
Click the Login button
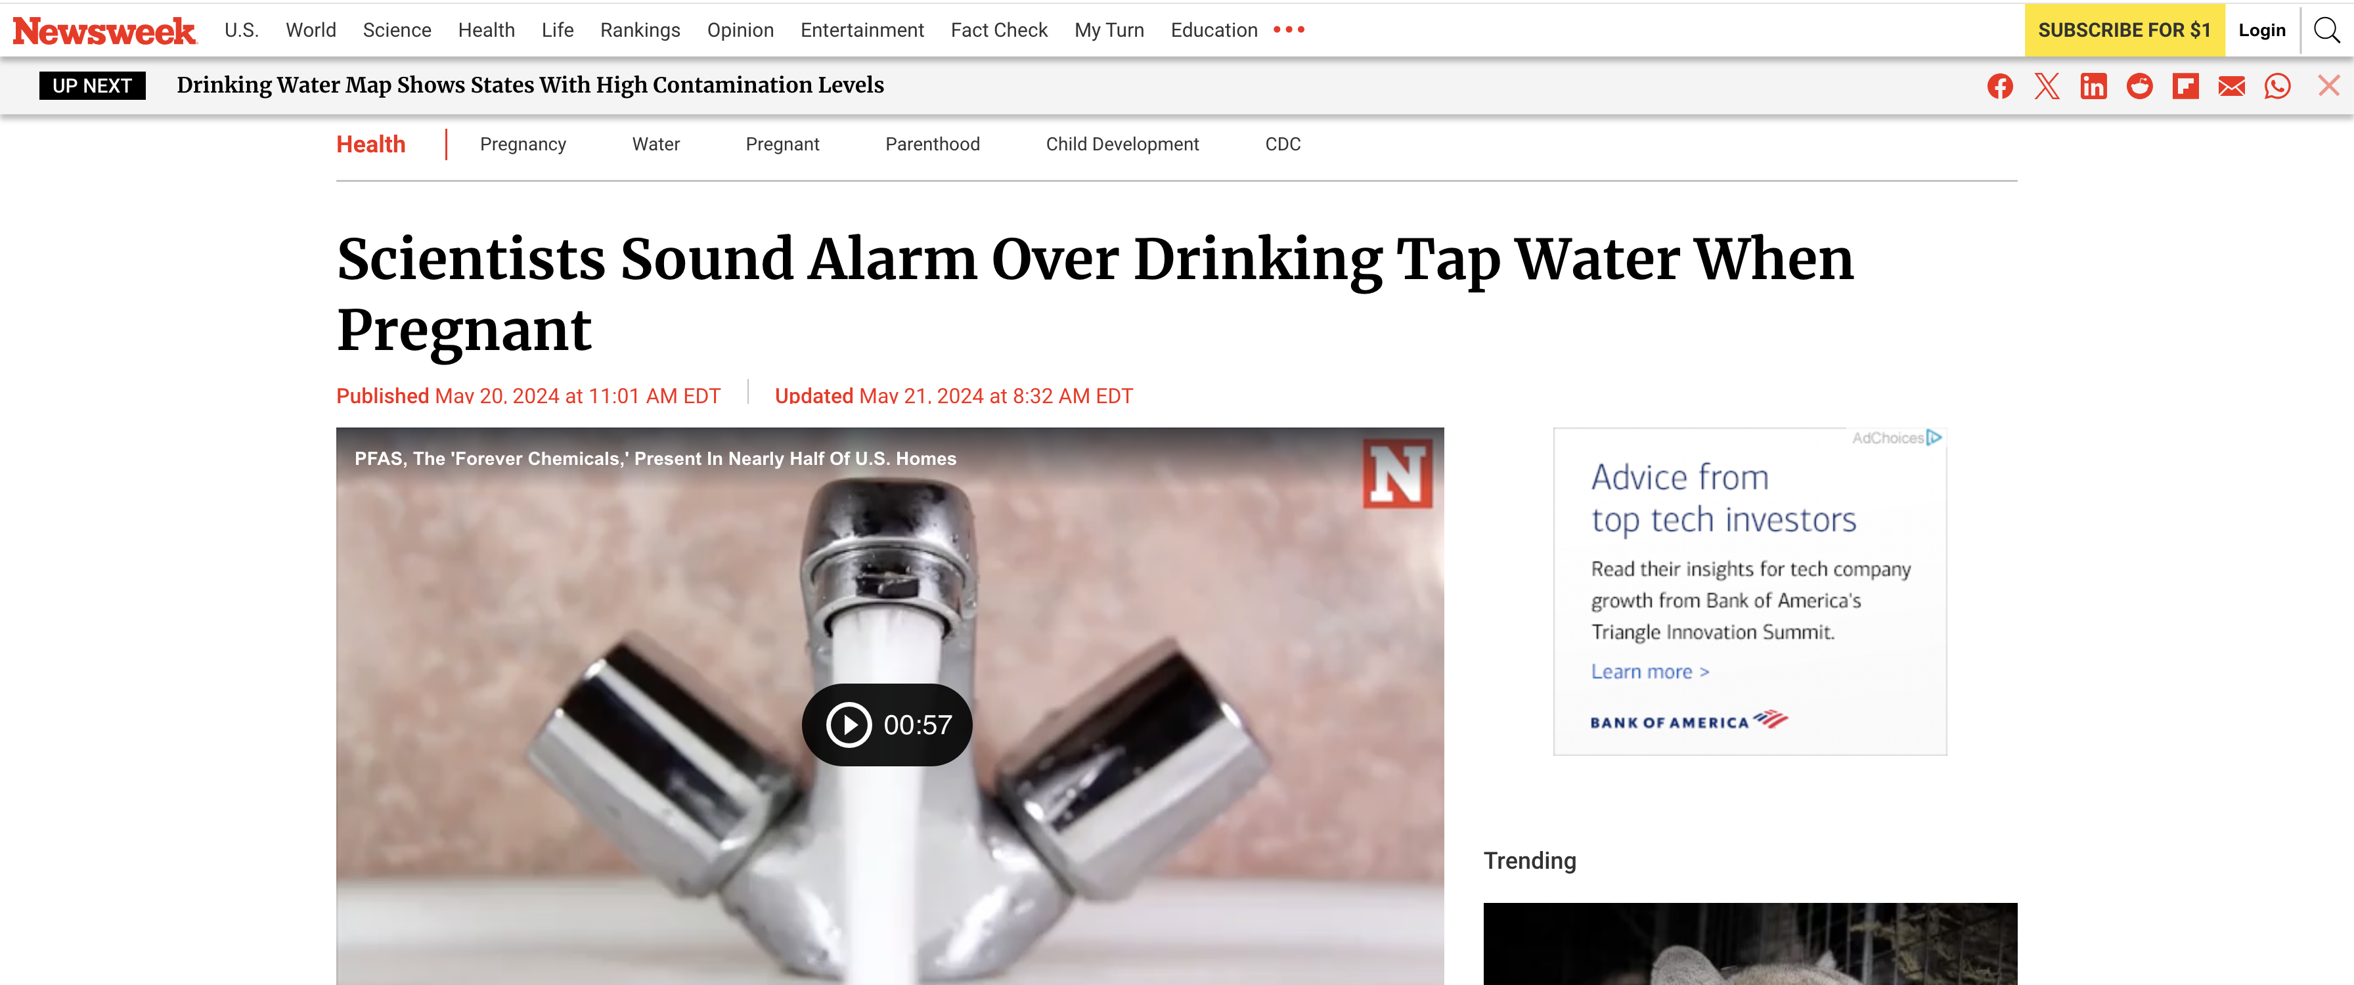coord(2261,30)
